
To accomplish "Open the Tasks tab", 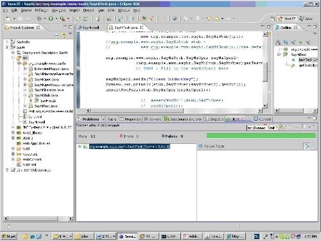I will (110, 119).
